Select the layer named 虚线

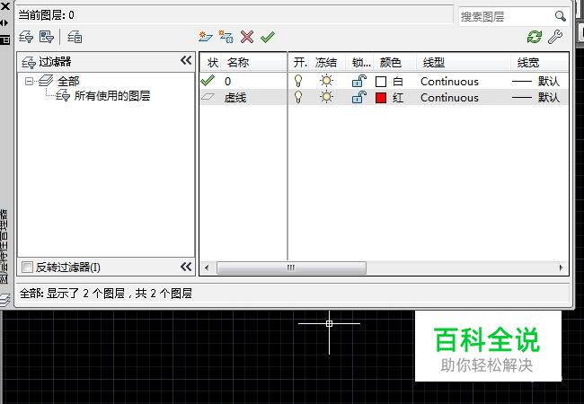point(235,98)
